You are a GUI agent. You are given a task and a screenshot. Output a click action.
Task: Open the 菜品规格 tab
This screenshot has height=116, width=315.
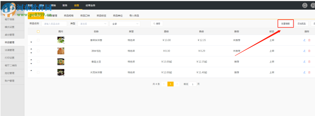tap(69, 16)
